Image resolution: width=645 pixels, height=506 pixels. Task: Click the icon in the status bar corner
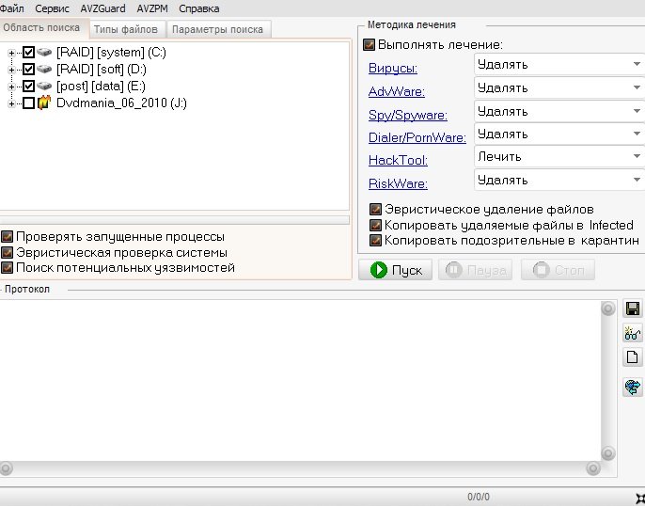640,498
